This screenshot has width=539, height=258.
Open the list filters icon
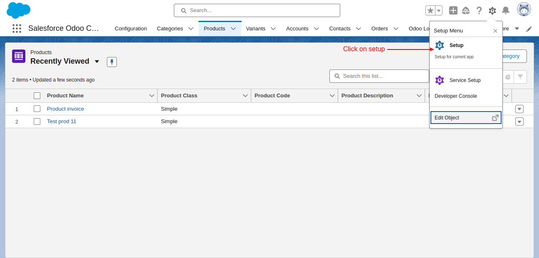coord(520,77)
